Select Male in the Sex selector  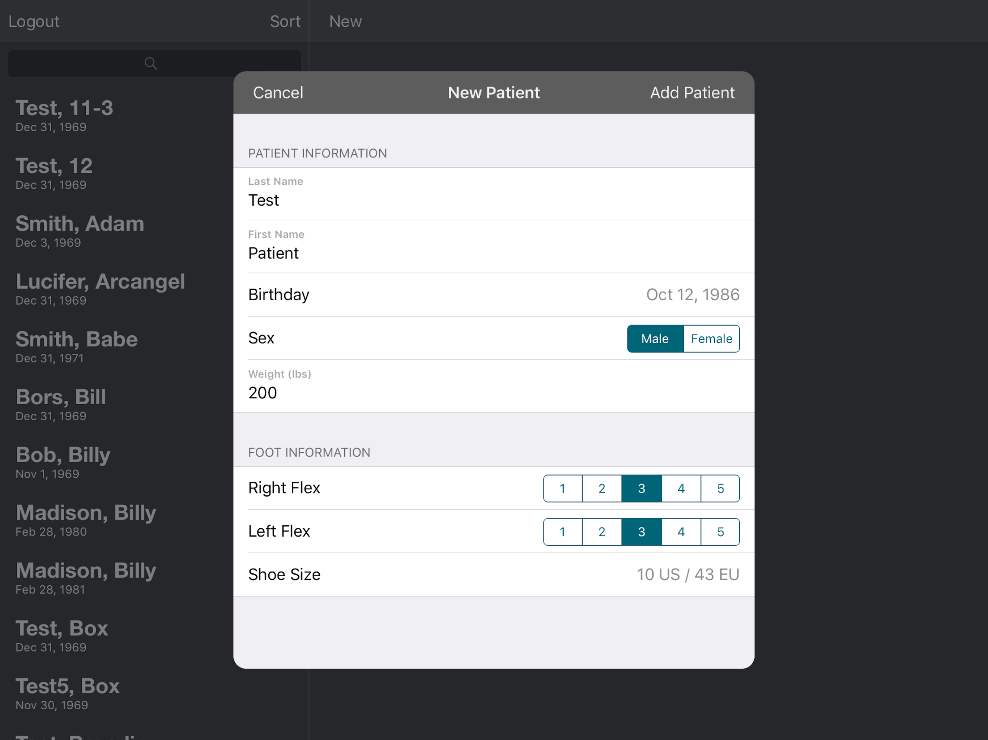(655, 339)
